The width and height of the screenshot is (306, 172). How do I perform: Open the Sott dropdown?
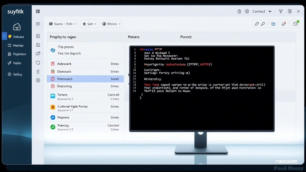[89, 24]
